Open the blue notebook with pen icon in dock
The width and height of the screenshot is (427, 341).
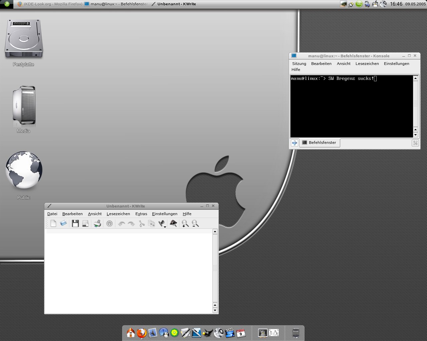(x=196, y=333)
